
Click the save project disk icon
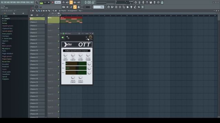[x=151, y=2]
